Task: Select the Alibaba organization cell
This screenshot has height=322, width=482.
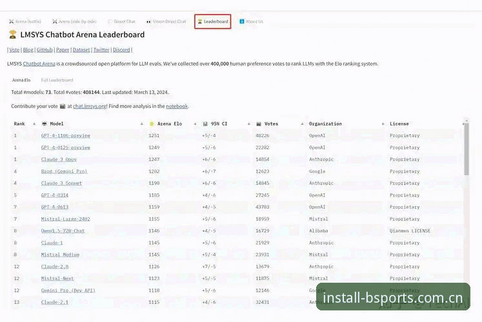Action: click(319, 231)
